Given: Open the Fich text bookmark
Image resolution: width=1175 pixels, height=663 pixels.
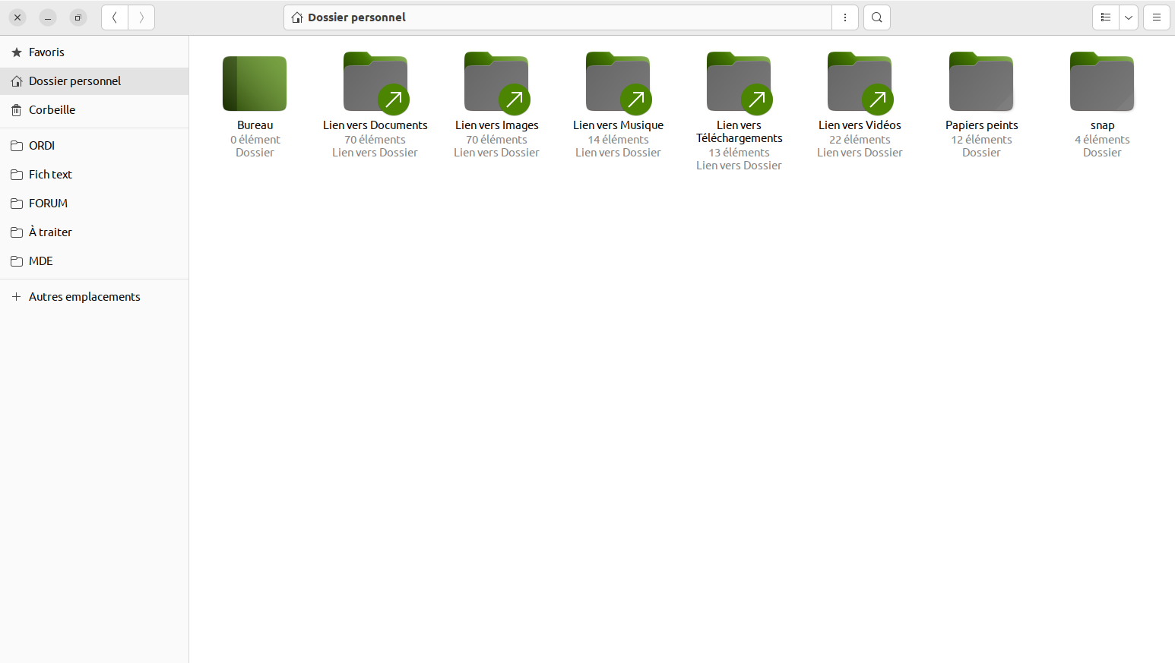Looking at the screenshot, I should click(94, 175).
